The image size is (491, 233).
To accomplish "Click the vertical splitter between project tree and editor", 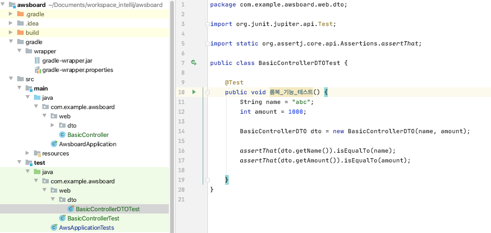I will (173, 116).
